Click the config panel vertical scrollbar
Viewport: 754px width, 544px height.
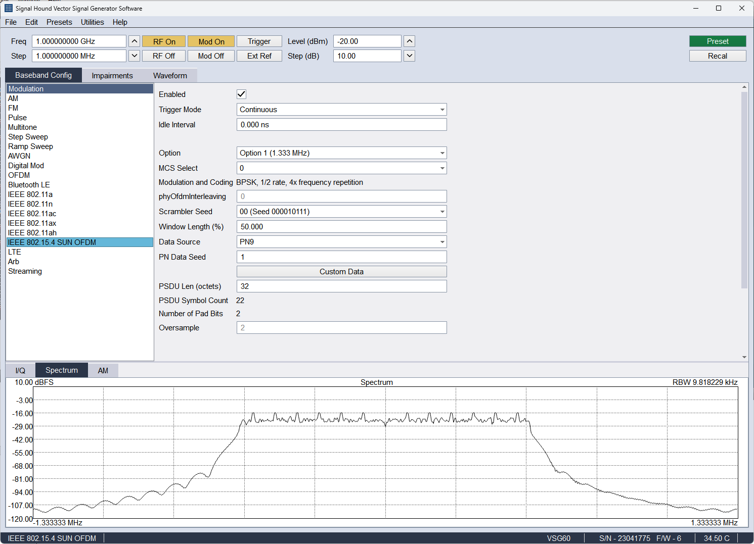pyautogui.click(x=744, y=190)
